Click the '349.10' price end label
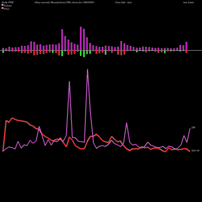 click(195, 151)
